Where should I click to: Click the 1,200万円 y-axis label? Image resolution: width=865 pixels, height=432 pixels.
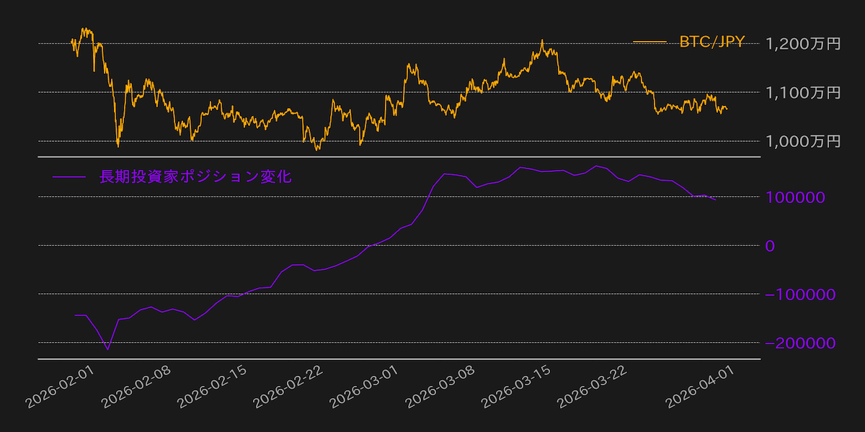pos(803,44)
